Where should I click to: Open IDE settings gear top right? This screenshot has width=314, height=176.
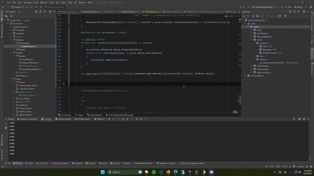click(x=311, y=7)
